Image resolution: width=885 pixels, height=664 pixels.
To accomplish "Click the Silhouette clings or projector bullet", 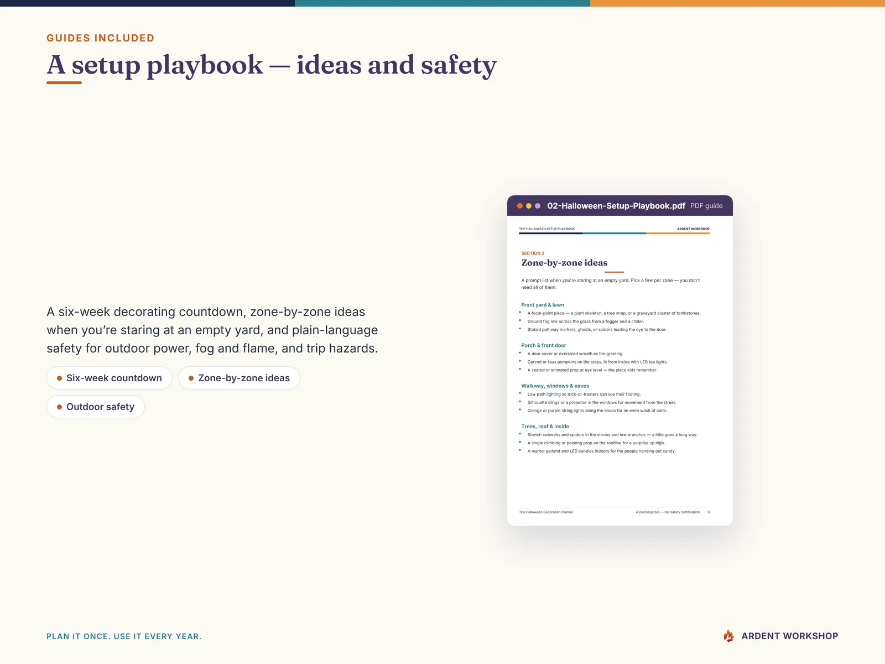I will coord(602,403).
